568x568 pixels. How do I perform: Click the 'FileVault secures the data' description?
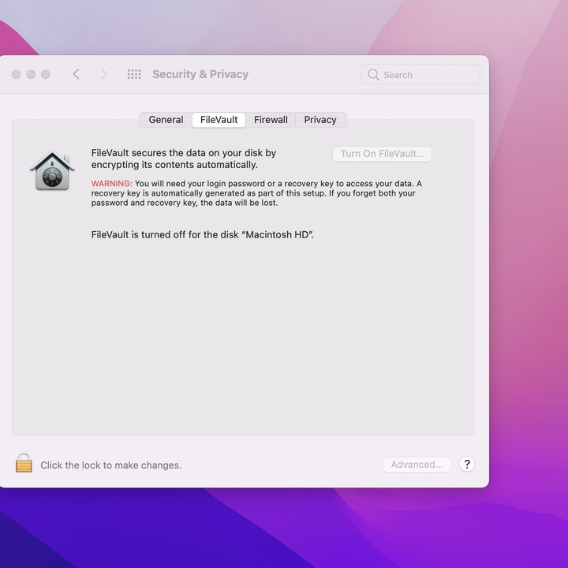click(184, 159)
